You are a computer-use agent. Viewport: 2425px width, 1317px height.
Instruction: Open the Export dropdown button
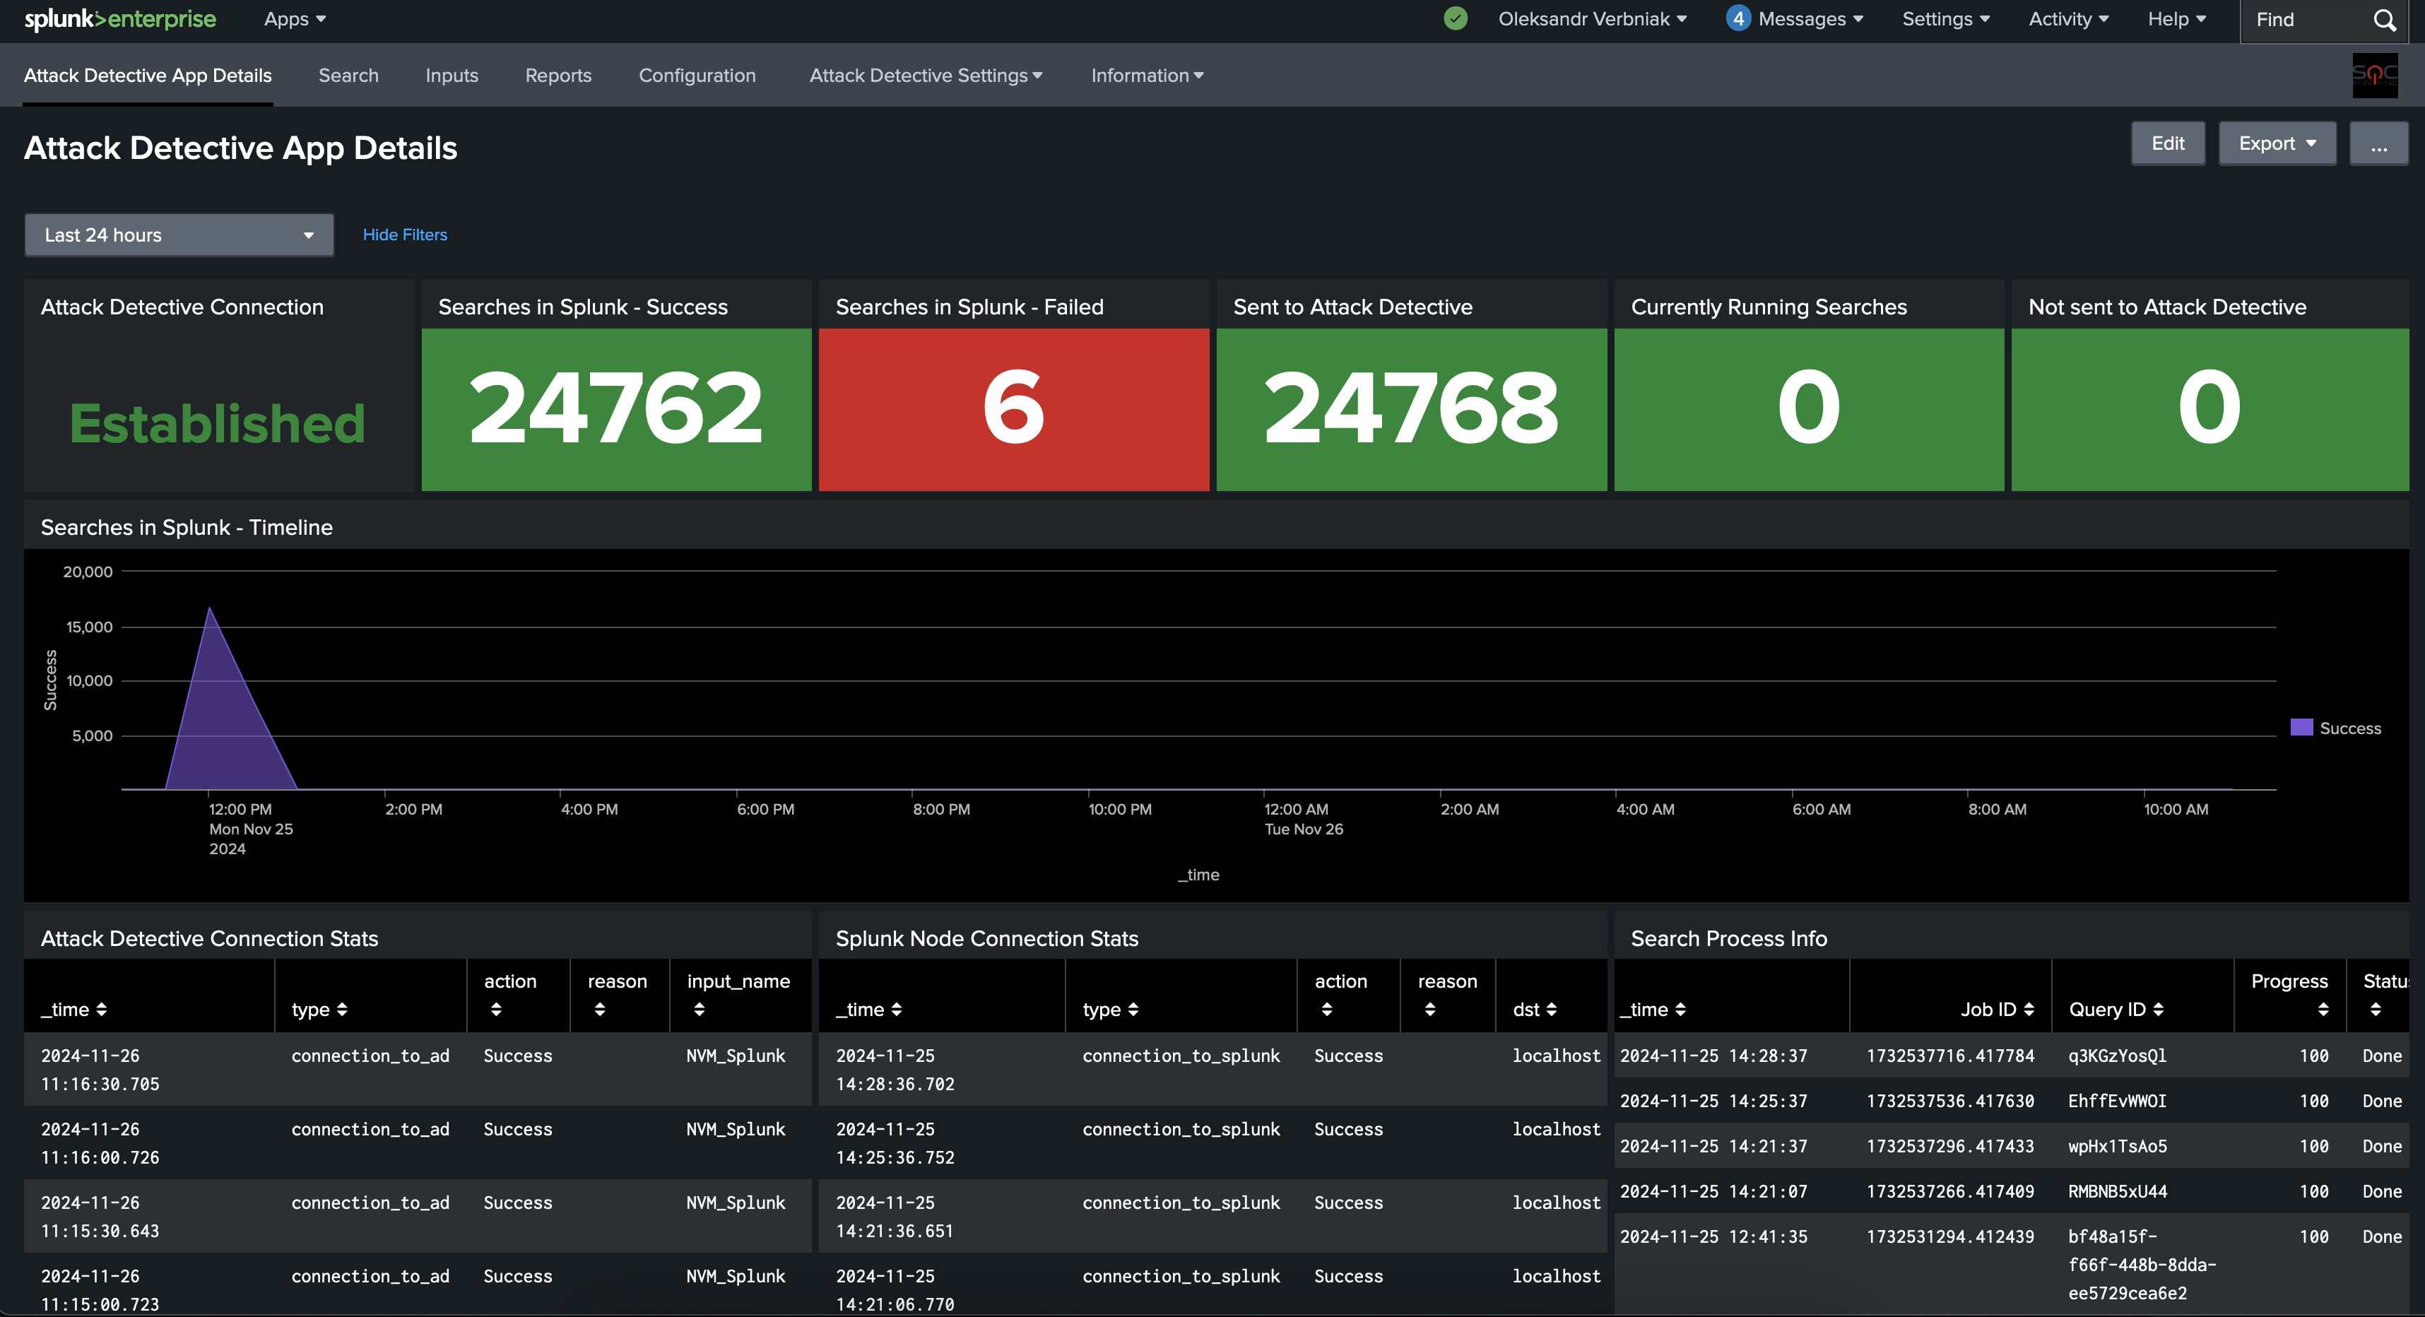tap(2276, 143)
